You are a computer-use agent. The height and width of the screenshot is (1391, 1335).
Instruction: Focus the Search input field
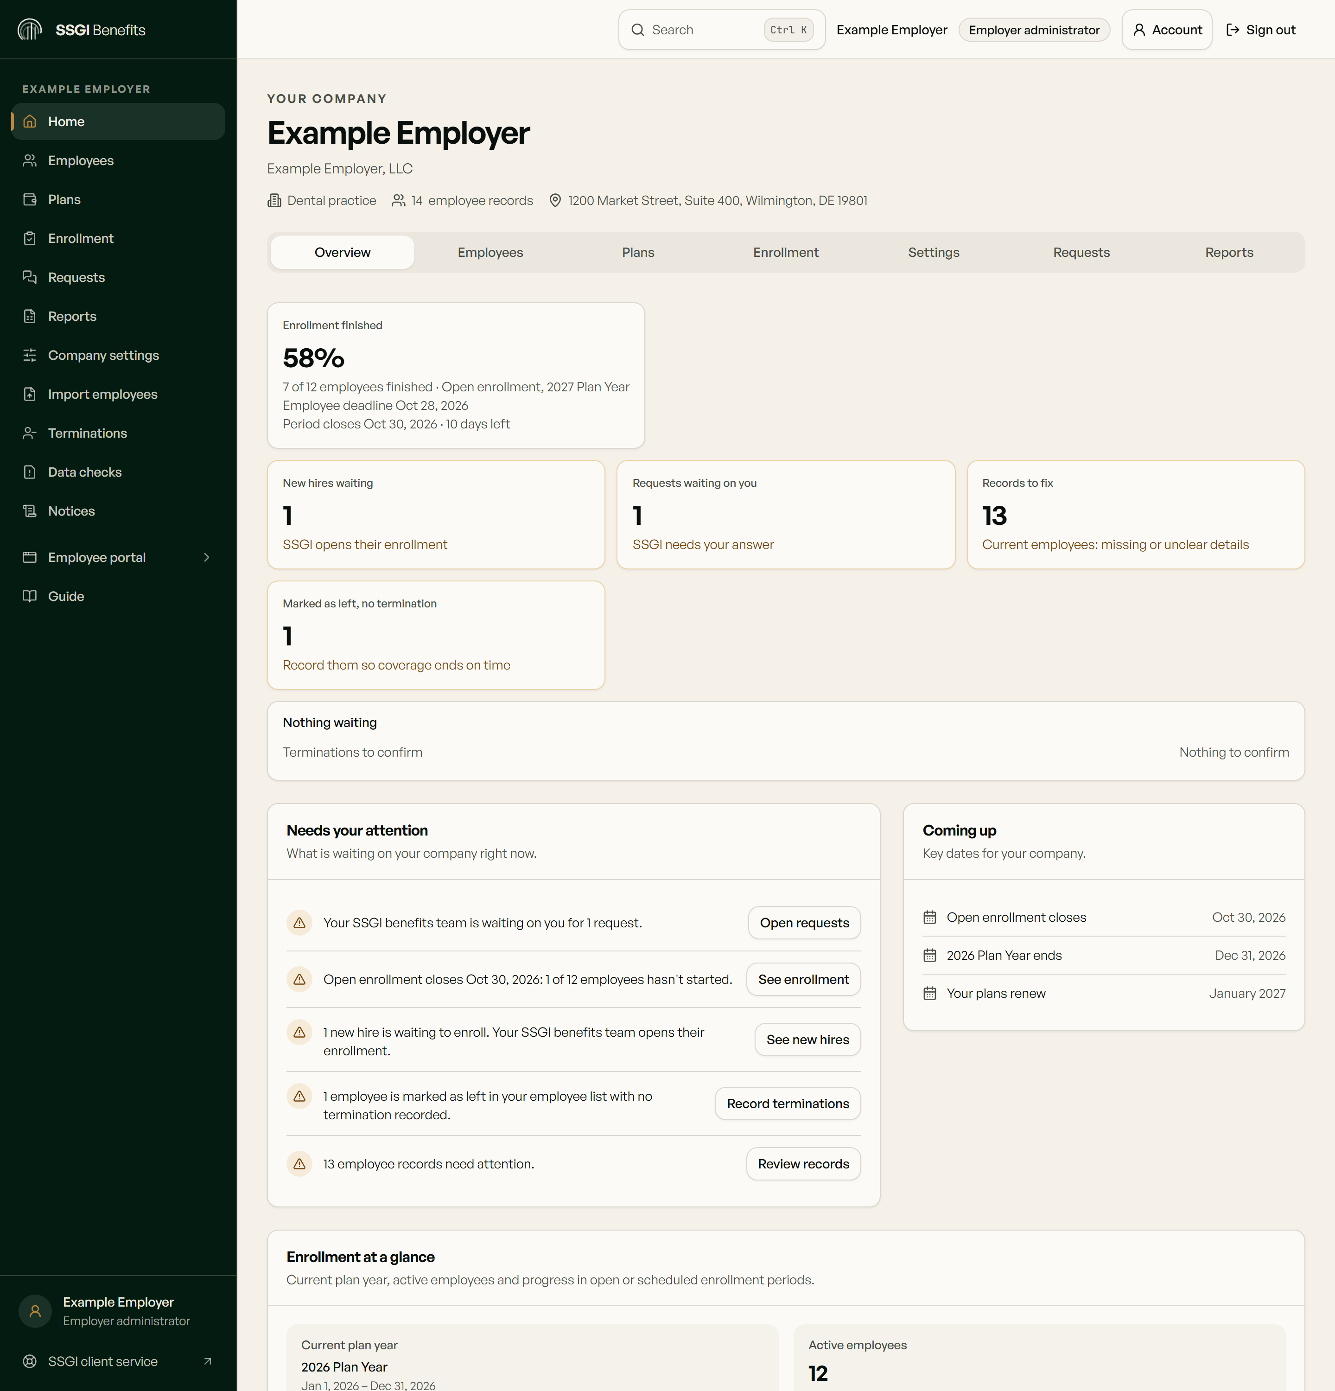tap(721, 30)
